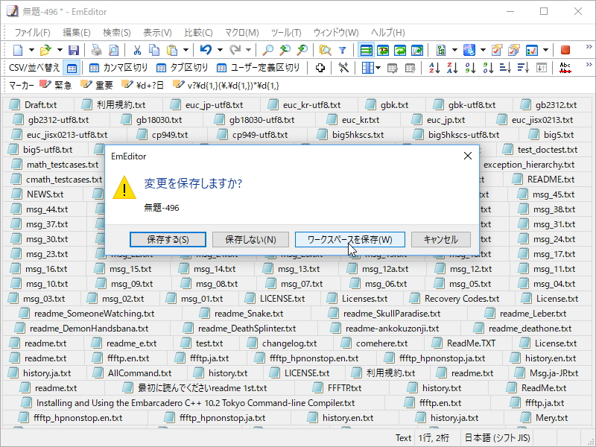
Task: Click the Cut scissors icon
Action: (137, 50)
